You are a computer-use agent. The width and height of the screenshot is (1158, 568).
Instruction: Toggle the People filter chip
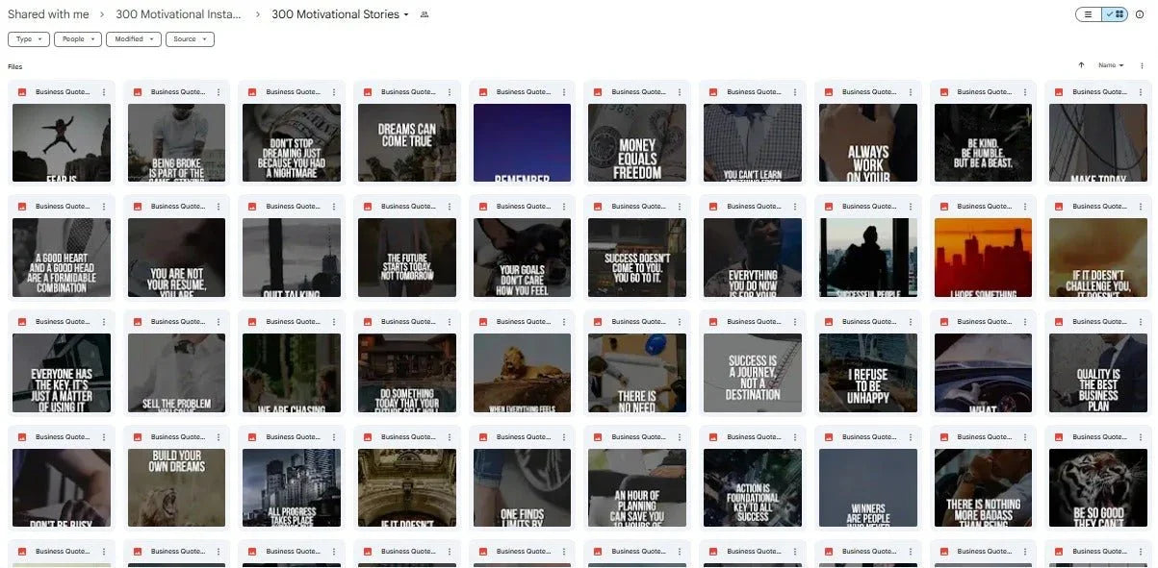(77, 38)
